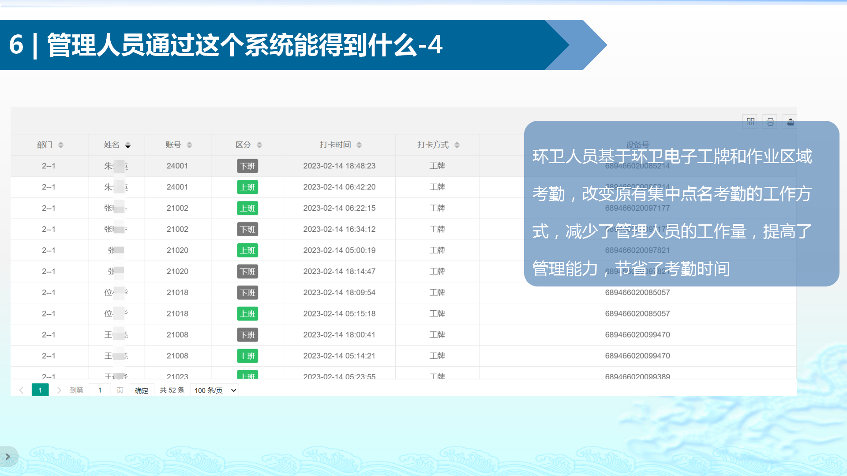Click timestamp 2023-02-14 05:15:18

click(x=339, y=314)
